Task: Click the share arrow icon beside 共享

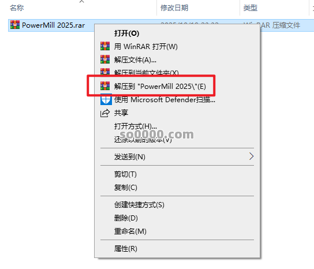Action: tap(105, 113)
